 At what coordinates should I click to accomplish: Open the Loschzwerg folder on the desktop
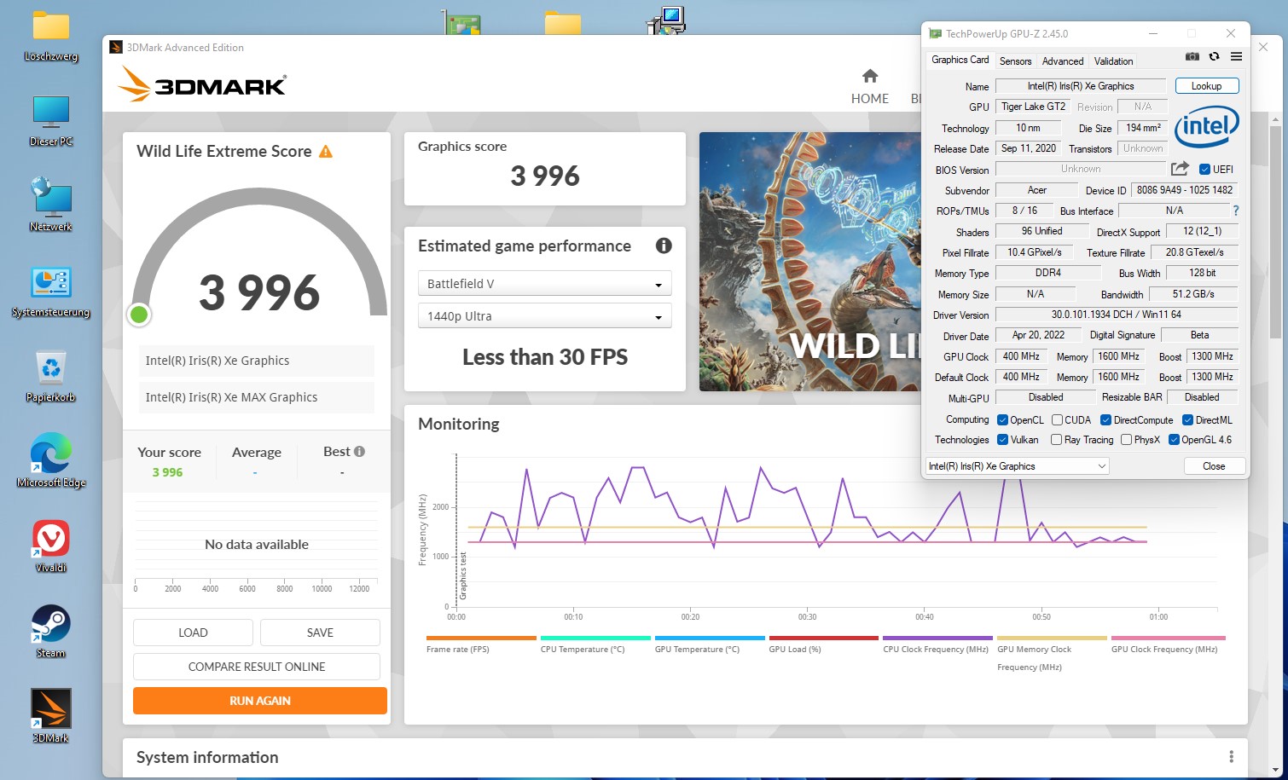point(51,36)
